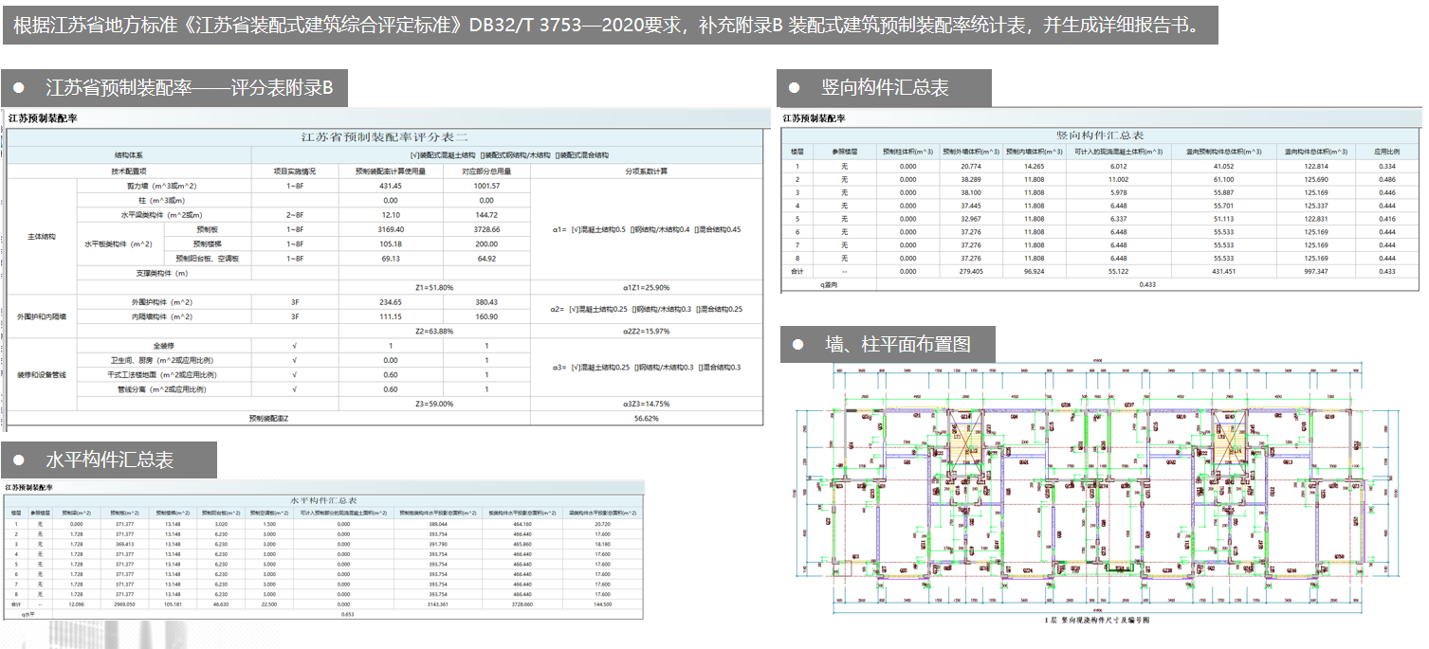
Task: Click horizontal table floor 1 value 389.044
Action: (438, 524)
